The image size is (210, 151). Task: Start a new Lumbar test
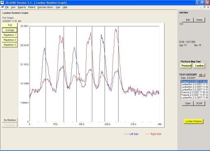[199, 65]
